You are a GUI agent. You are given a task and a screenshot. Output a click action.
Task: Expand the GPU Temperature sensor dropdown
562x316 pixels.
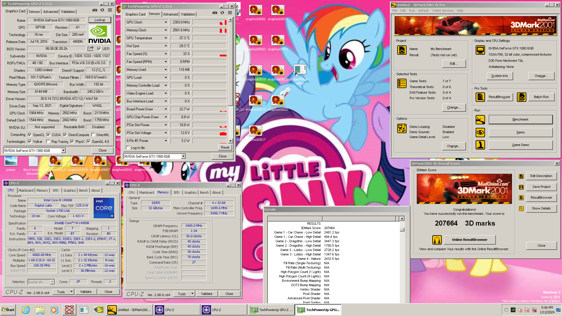click(166, 38)
